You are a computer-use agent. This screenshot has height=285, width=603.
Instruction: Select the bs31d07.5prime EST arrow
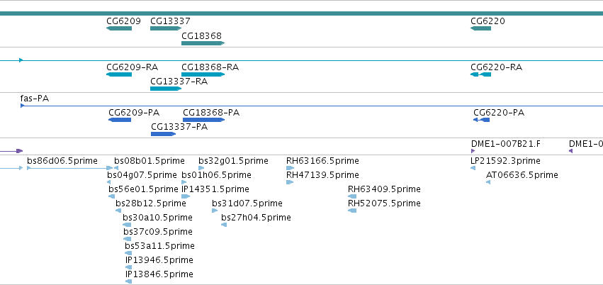[215, 211]
